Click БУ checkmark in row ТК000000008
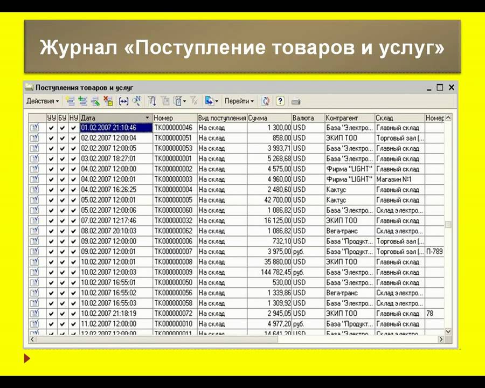This screenshot has width=485, height=388. click(x=63, y=262)
